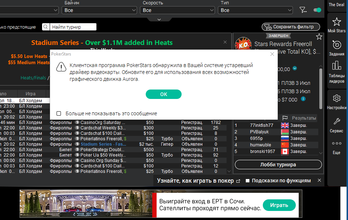Image resolution: width=348 pixels, height=220 pixels.
Task: Close the PokerStars warning dialog
Action: point(272,54)
